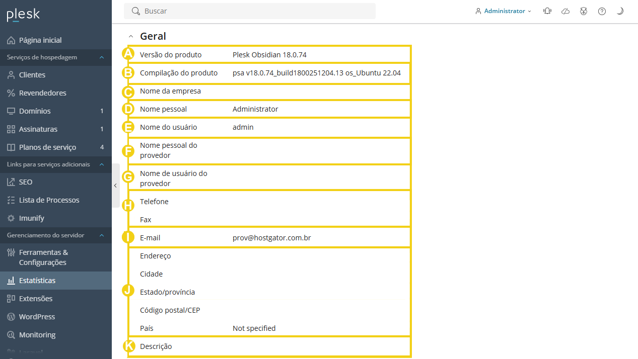Open the WordPress sidebar item
638x359 pixels.
(37, 317)
